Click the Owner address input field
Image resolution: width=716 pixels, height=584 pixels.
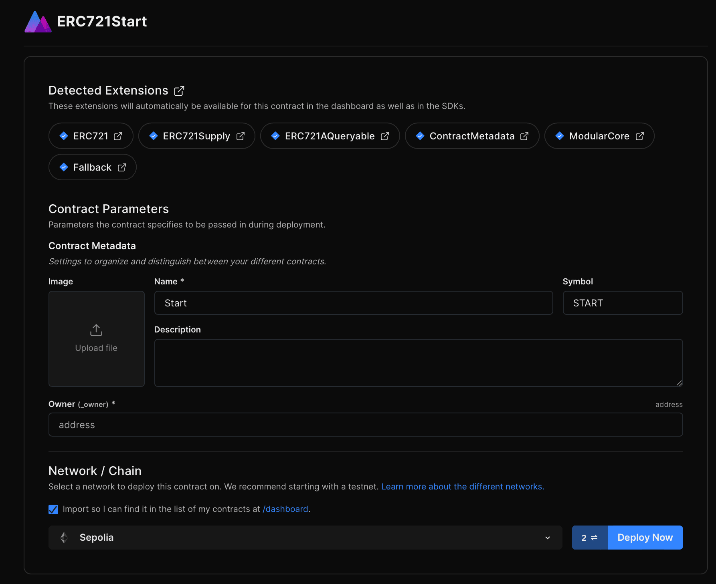(x=365, y=425)
